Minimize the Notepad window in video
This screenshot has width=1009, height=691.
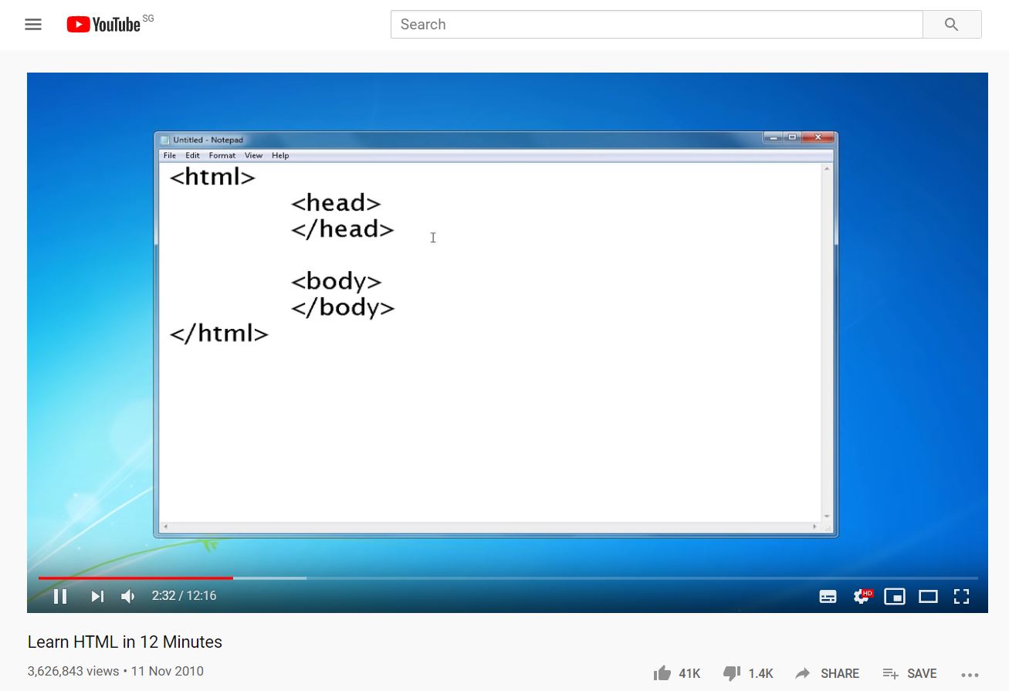[774, 137]
